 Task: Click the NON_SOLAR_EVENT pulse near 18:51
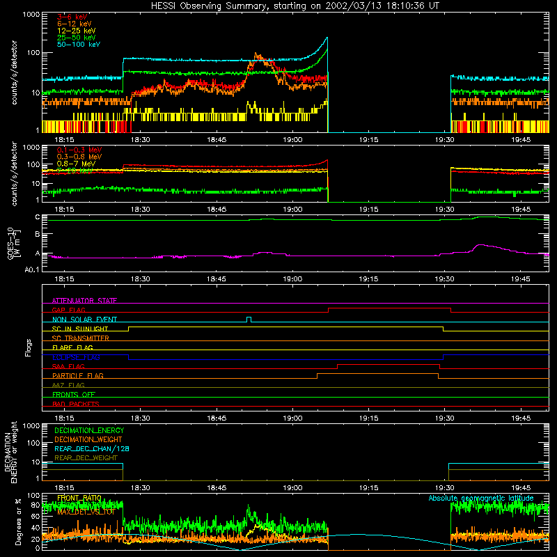point(249,319)
